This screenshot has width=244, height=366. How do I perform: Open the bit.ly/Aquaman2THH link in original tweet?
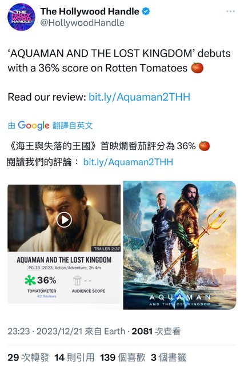tap(139, 97)
